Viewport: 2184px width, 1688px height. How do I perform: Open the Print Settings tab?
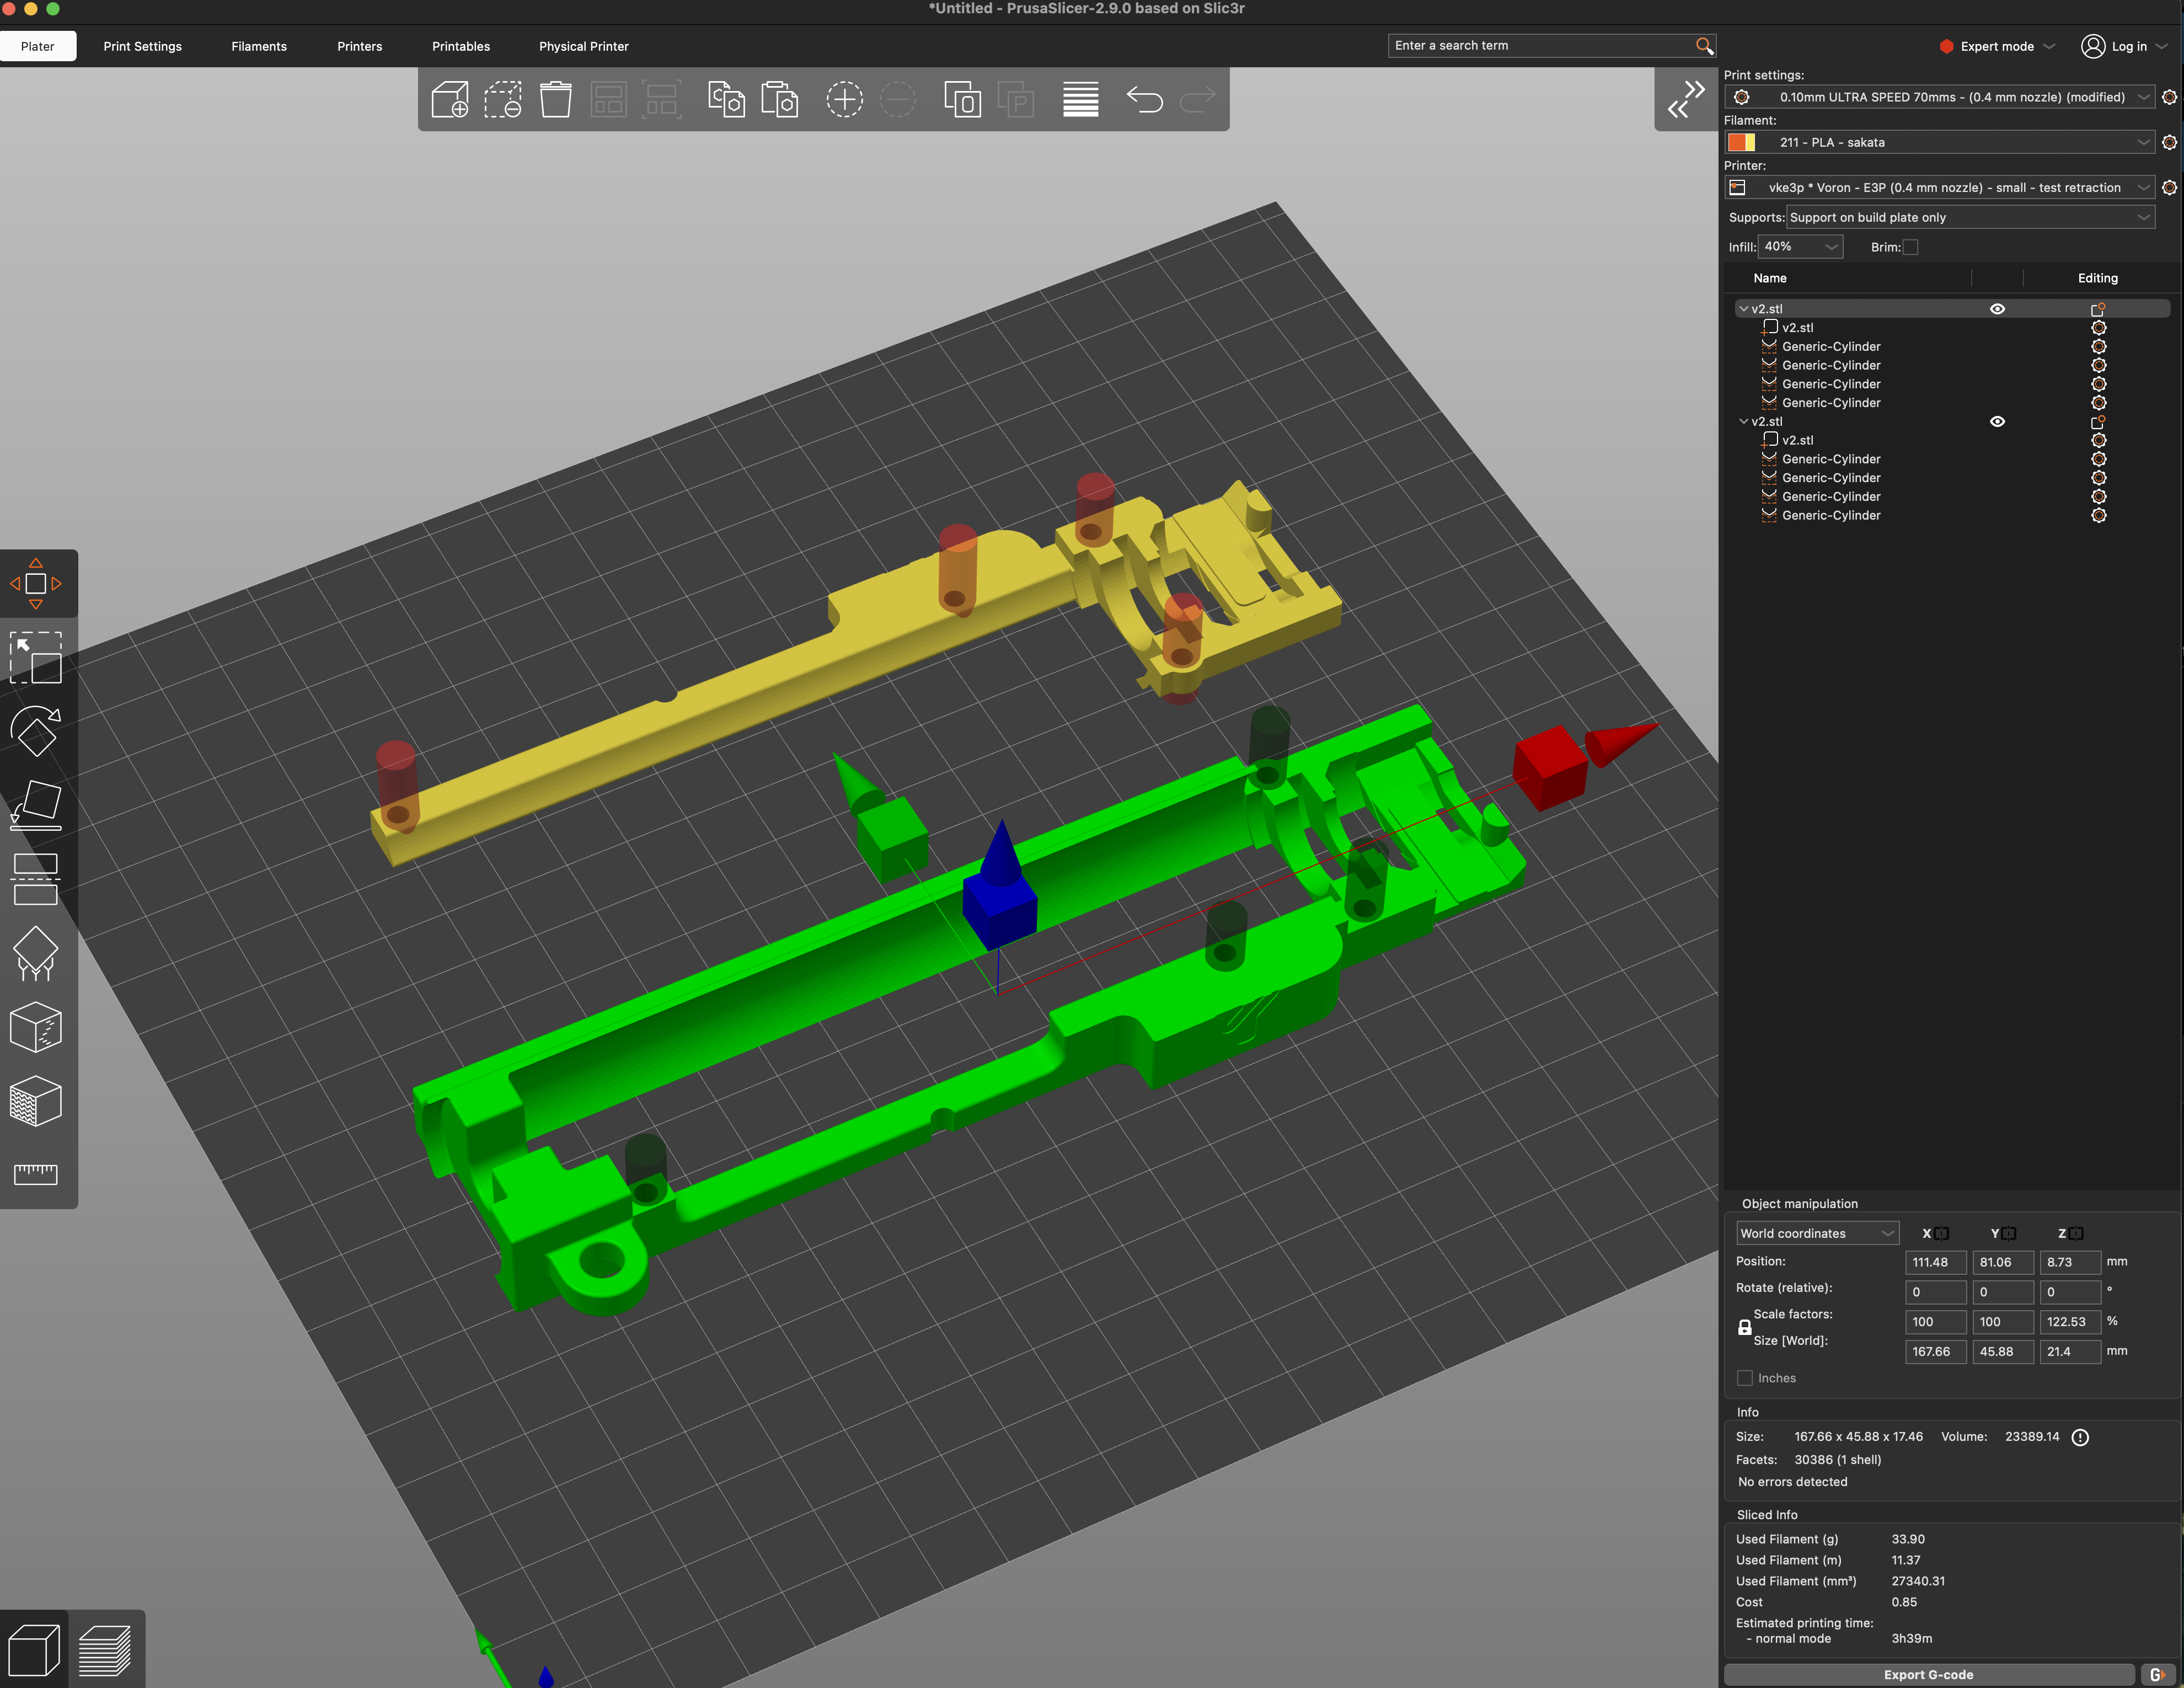(142, 46)
